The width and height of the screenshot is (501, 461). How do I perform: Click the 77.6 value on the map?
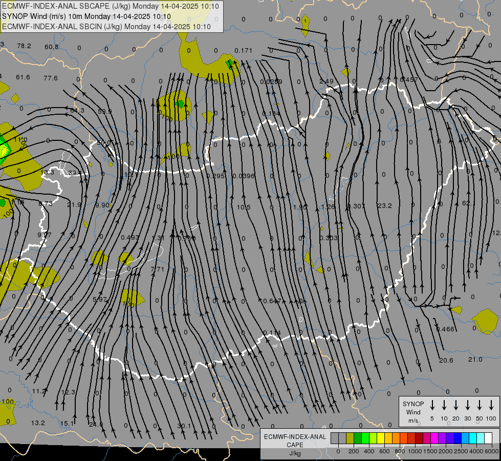51,78
